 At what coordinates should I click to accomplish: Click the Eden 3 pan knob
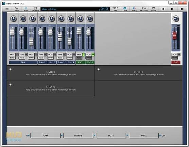click(61, 19)
